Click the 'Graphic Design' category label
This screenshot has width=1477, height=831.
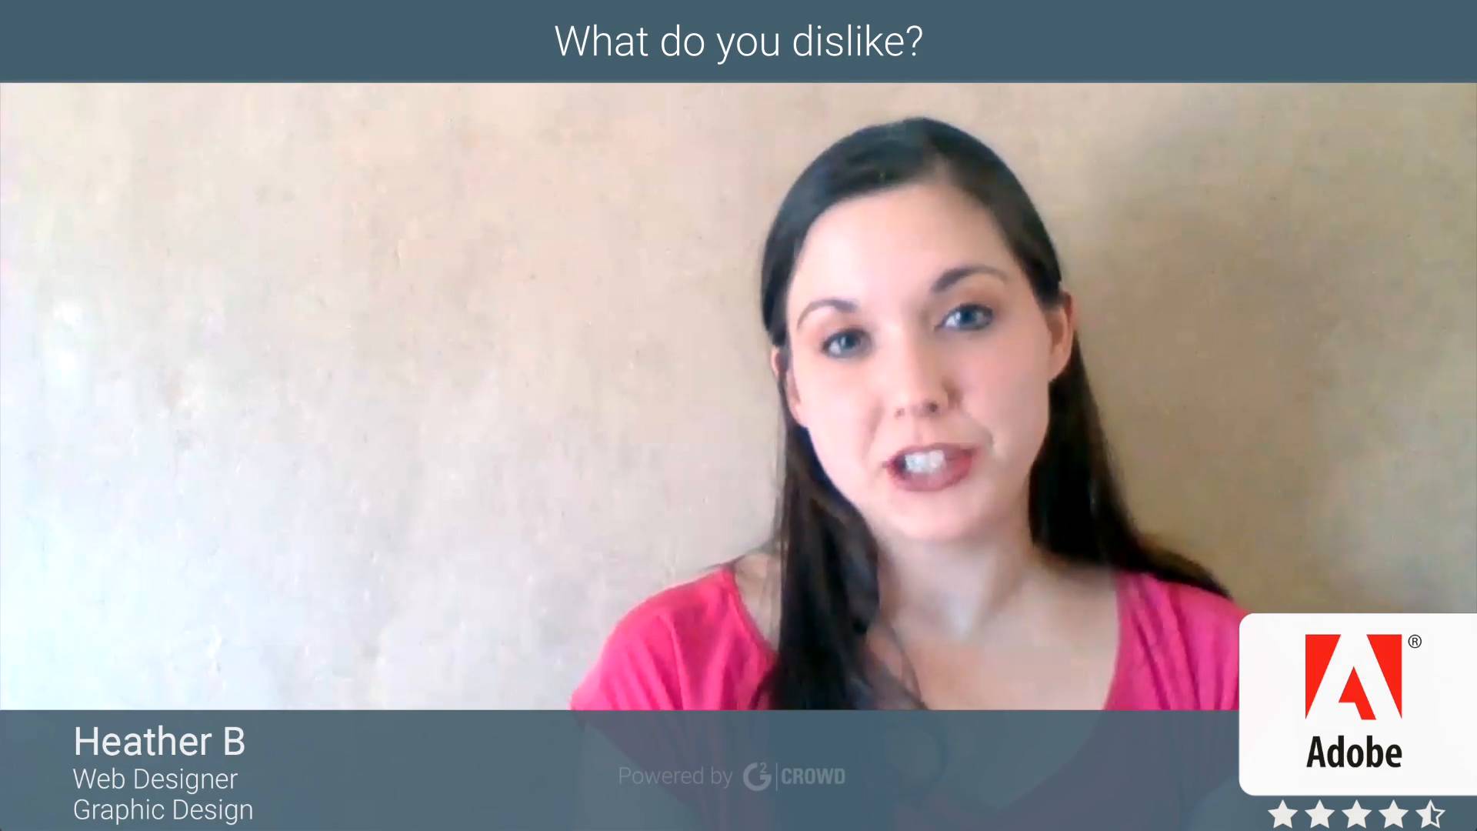(165, 809)
